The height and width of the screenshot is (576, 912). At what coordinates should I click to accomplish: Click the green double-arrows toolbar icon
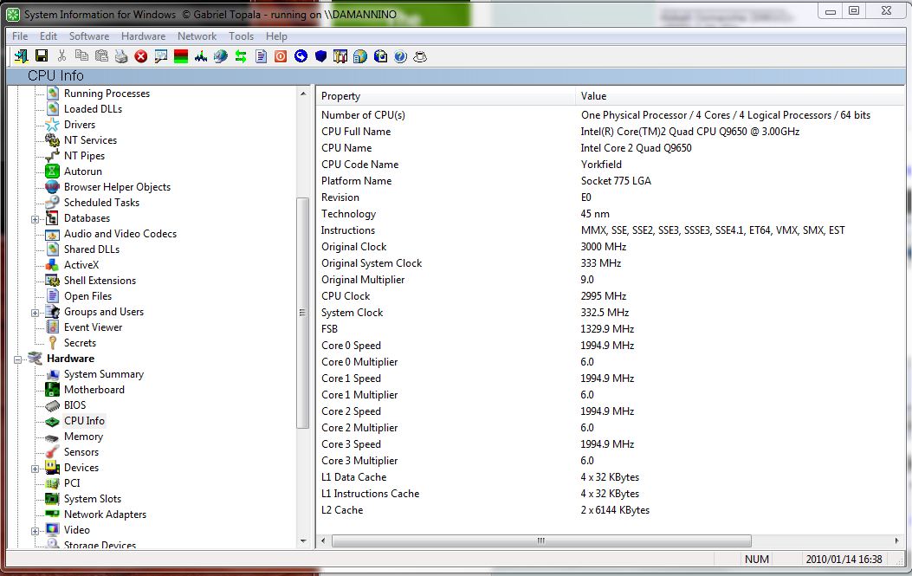coord(241,56)
